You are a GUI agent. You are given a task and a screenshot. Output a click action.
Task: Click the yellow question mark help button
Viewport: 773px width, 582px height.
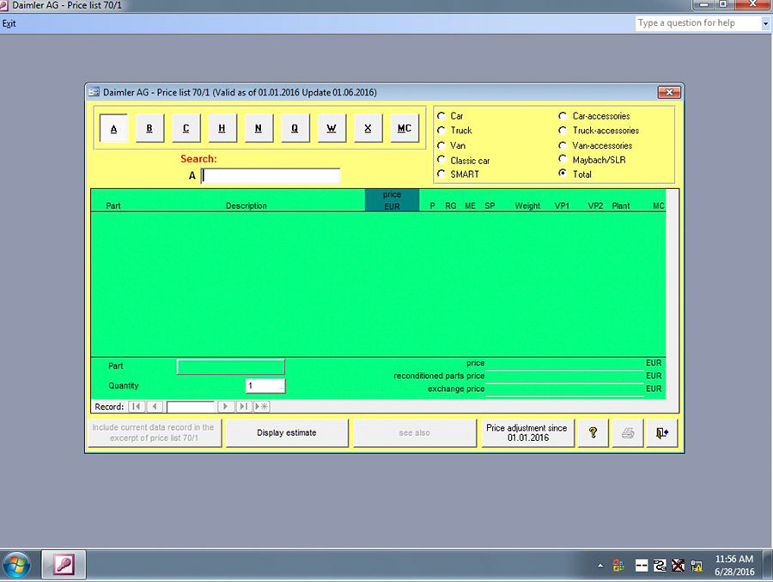coord(592,433)
